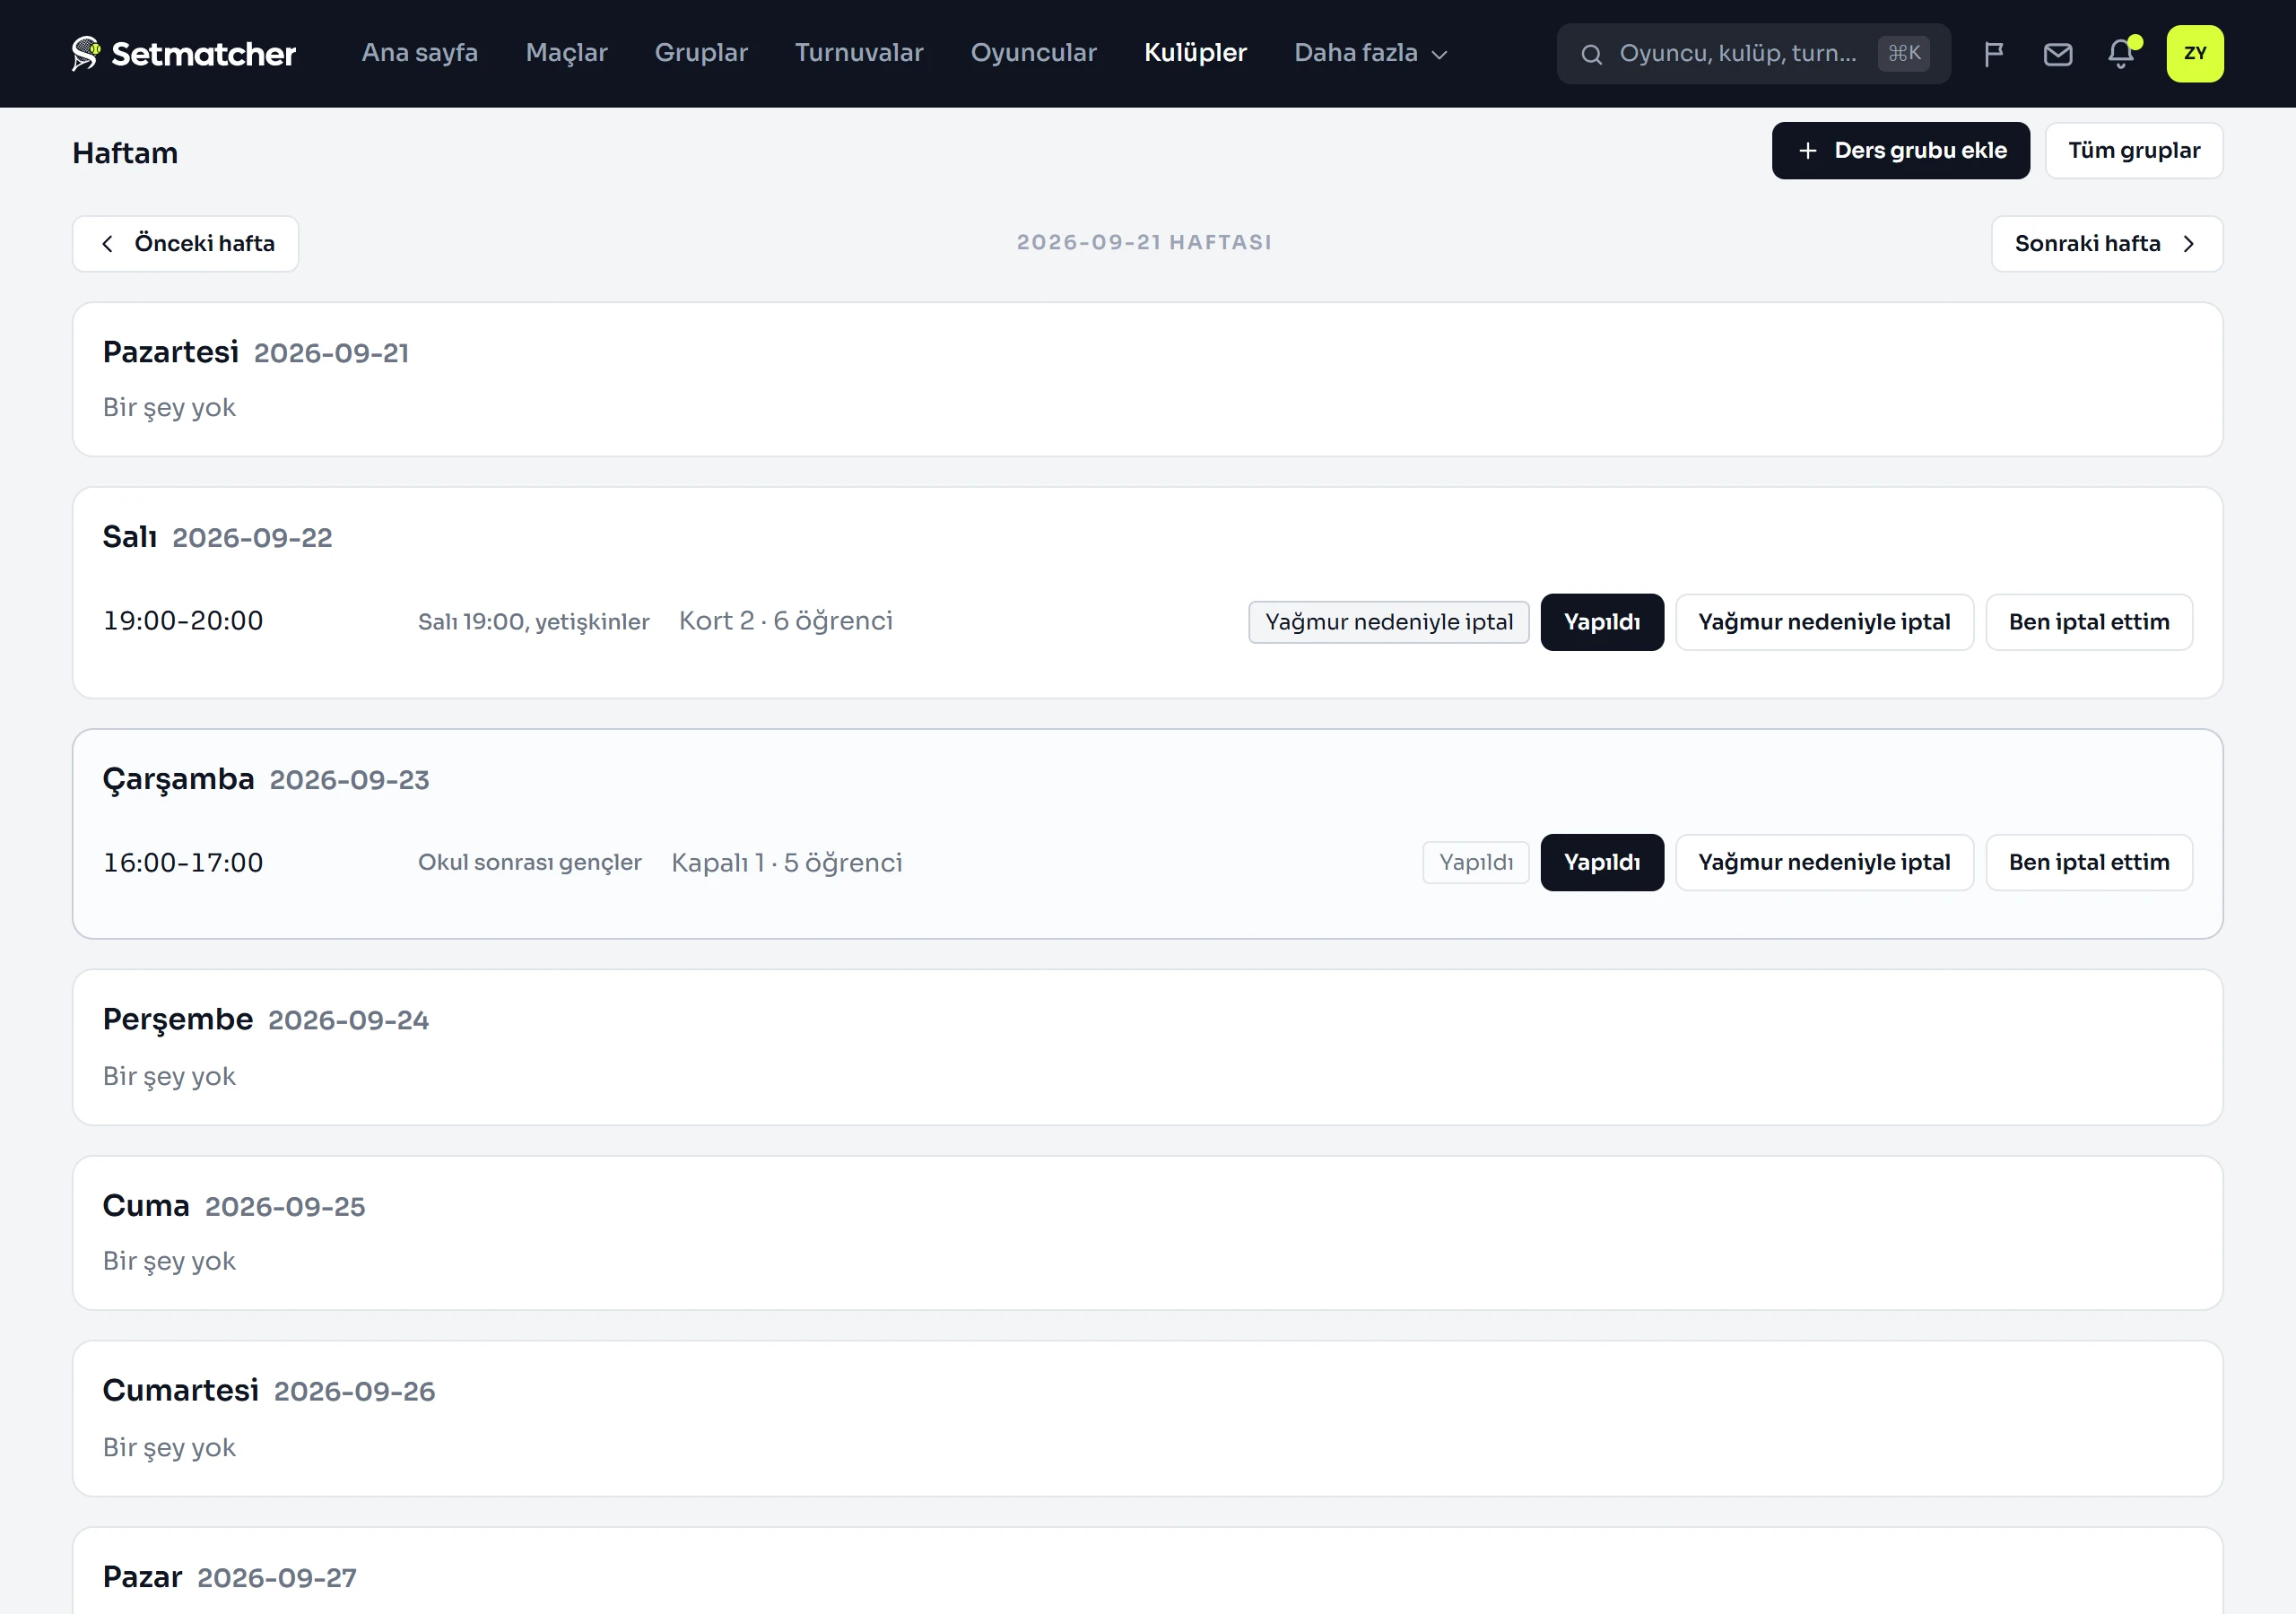Click the ⌘K shortcut badge
The height and width of the screenshot is (1614, 2296).
[1904, 53]
